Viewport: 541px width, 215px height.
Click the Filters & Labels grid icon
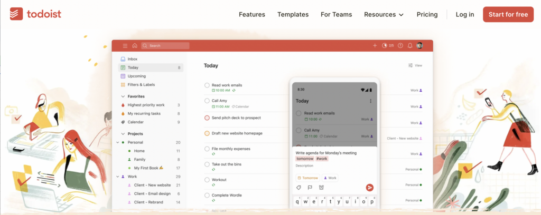pyautogui.click(x=123, y=85)
